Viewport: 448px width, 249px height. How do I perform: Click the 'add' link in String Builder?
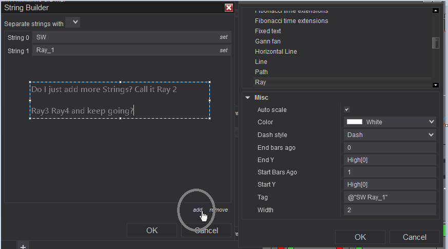[x=198, y=210]
